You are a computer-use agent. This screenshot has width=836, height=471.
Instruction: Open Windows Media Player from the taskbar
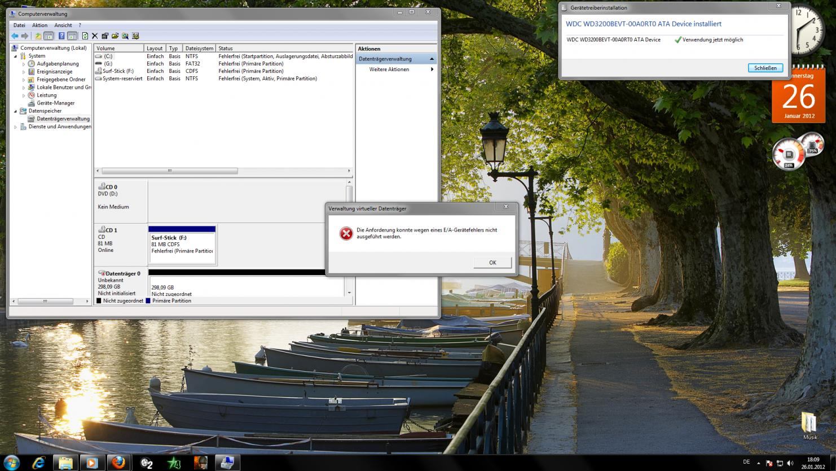92,463
